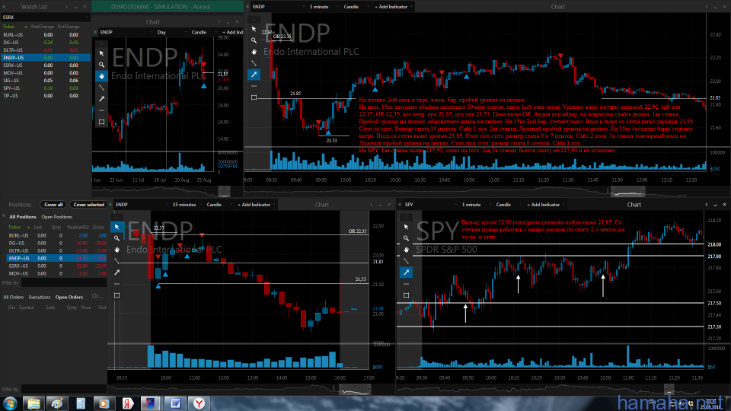The image size is (731, 411).
Task: Select arrow draw tool in 1 minute ENDP chart
Action: coord(254,75)
